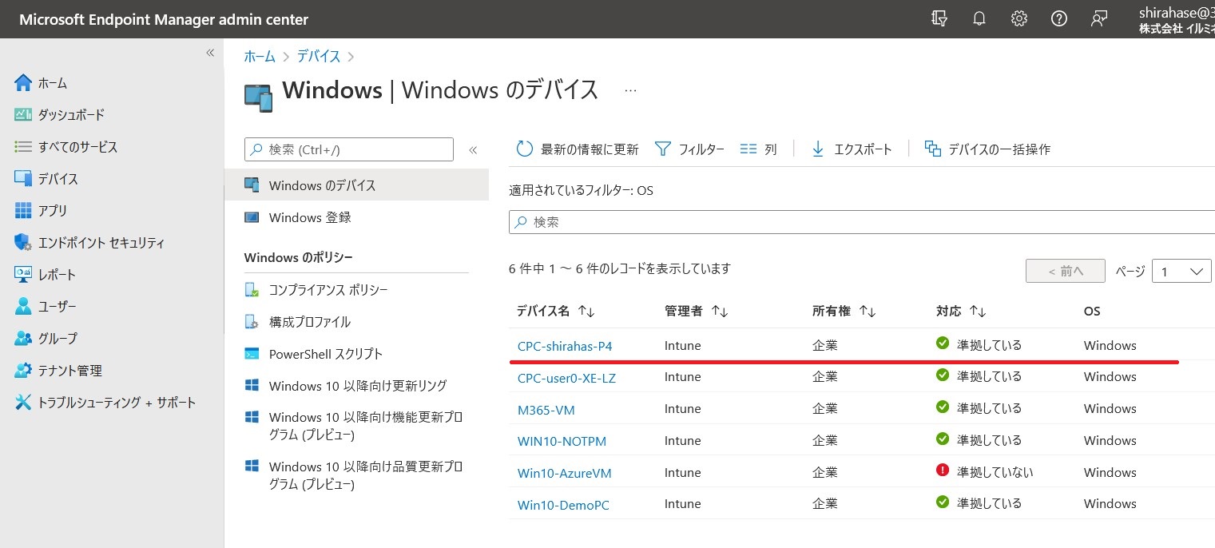1215x548 pixels.
Task: Sort by 対応 column
Action: pyautogui.click(x=962, y=312)
